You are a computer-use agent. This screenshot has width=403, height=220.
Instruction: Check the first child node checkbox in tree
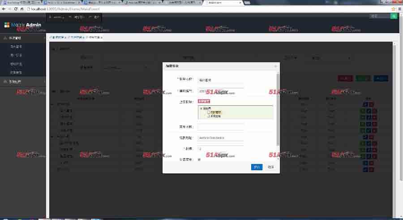pos(208,112)
